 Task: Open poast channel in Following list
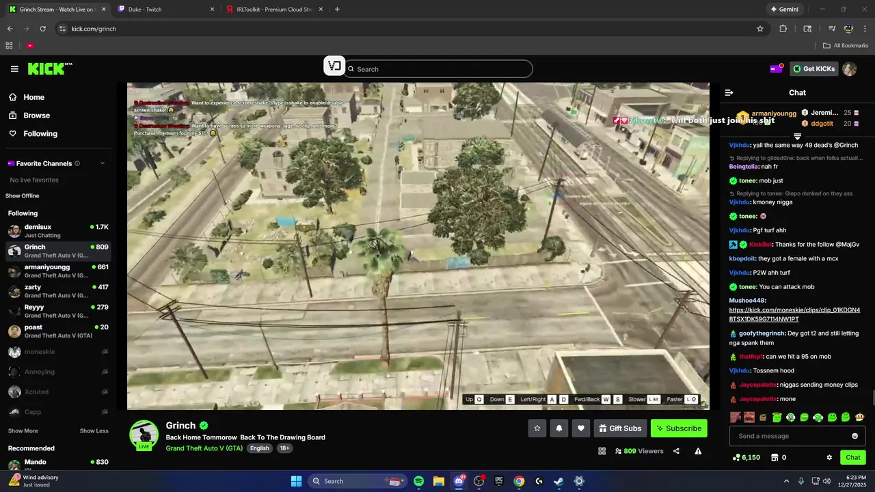pos(58,331)
